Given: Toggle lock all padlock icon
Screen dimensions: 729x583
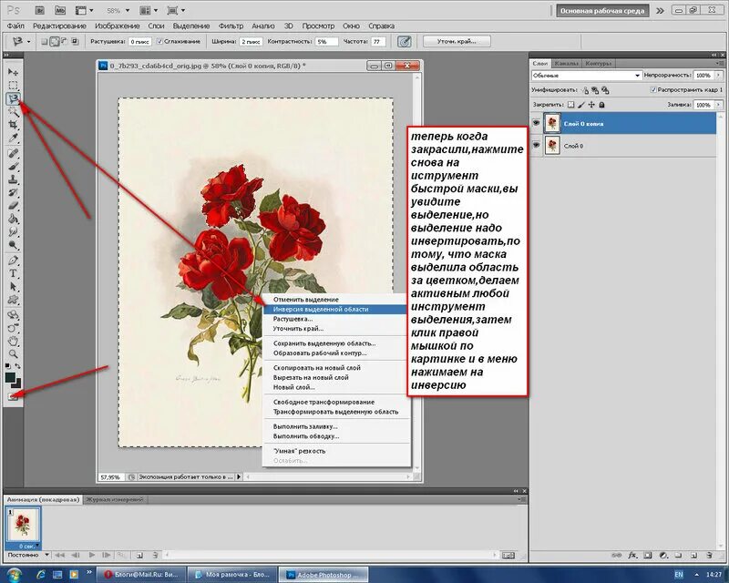Looking at the screenshot, I should pos(601,105).
